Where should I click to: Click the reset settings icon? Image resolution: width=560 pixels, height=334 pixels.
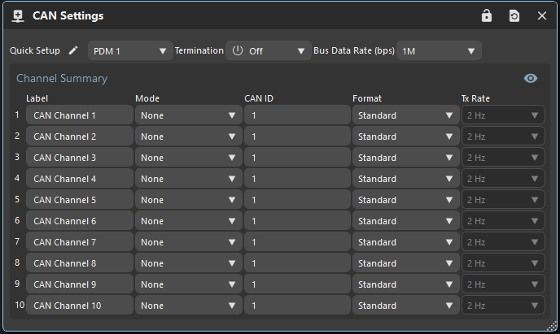(514, 16)
